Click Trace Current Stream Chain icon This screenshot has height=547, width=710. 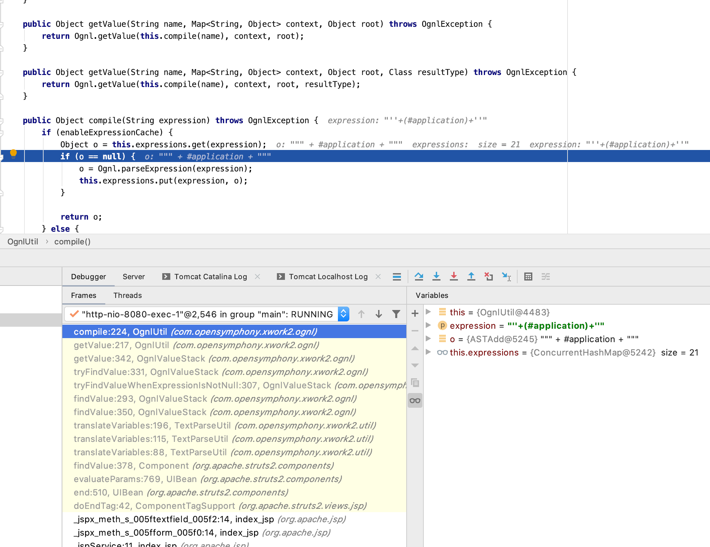(x=546, y=277)
